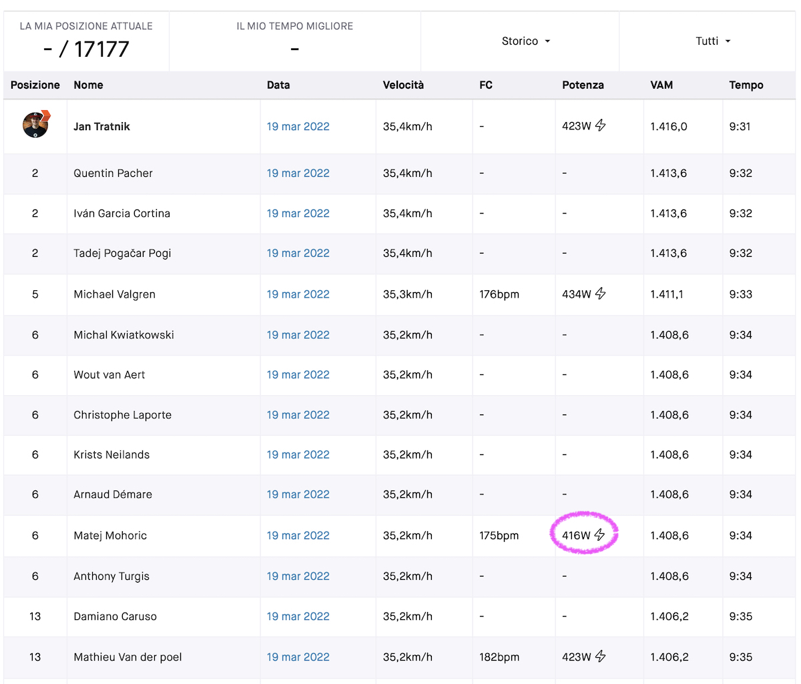Click the power meter bolt icon in Mathieu Van der poel's row
Image resolution: width=801 pixels, height=684 pixels.
[x=601, y=657]
